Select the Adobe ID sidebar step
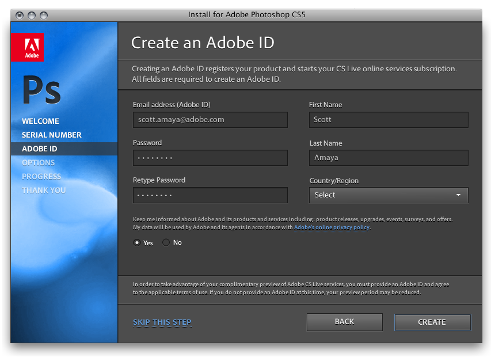491x357 pixels. click(40, 149)
